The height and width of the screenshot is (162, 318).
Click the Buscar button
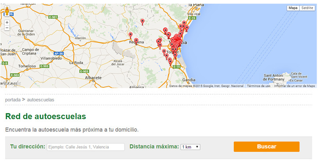tap(267, 147)
